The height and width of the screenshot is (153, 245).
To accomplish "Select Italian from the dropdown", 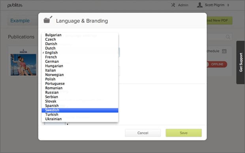I will pyautogui.click(x=80, y=70).
